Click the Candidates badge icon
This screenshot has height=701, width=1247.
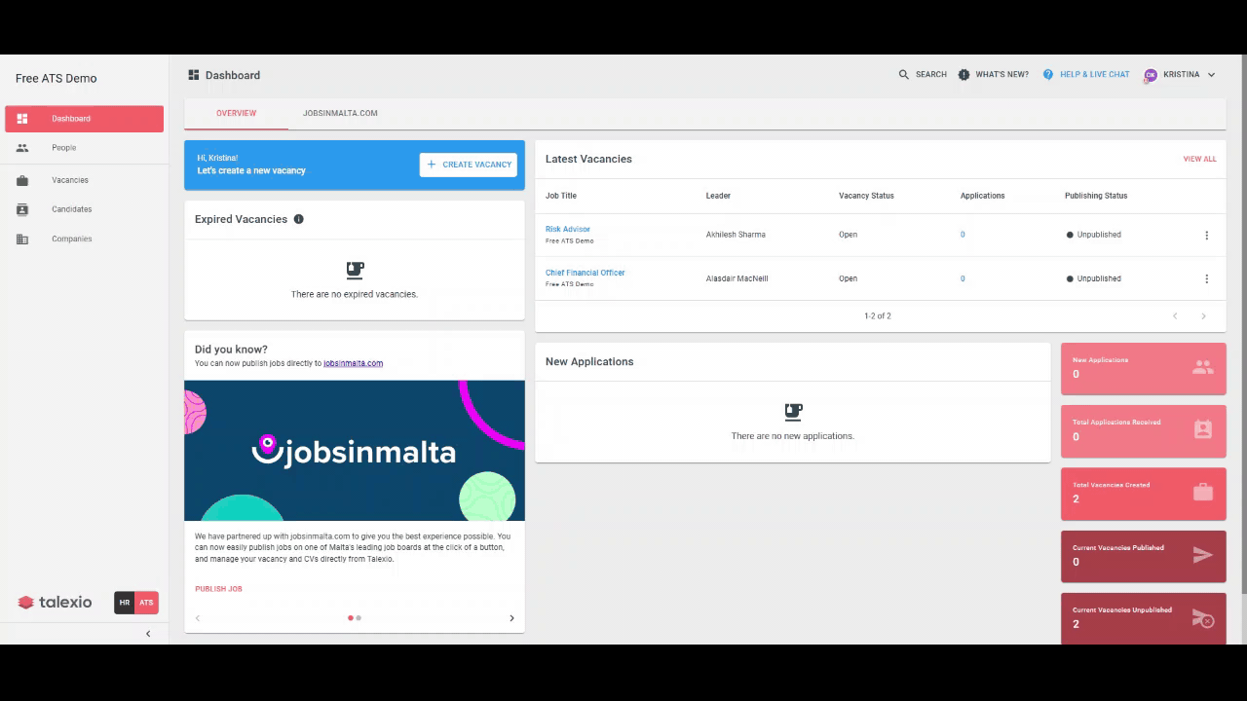pyautogui.click(x=22, y=209)
